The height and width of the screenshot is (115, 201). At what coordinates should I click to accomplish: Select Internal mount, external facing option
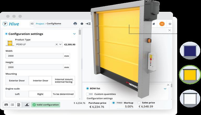click(63, 81)
